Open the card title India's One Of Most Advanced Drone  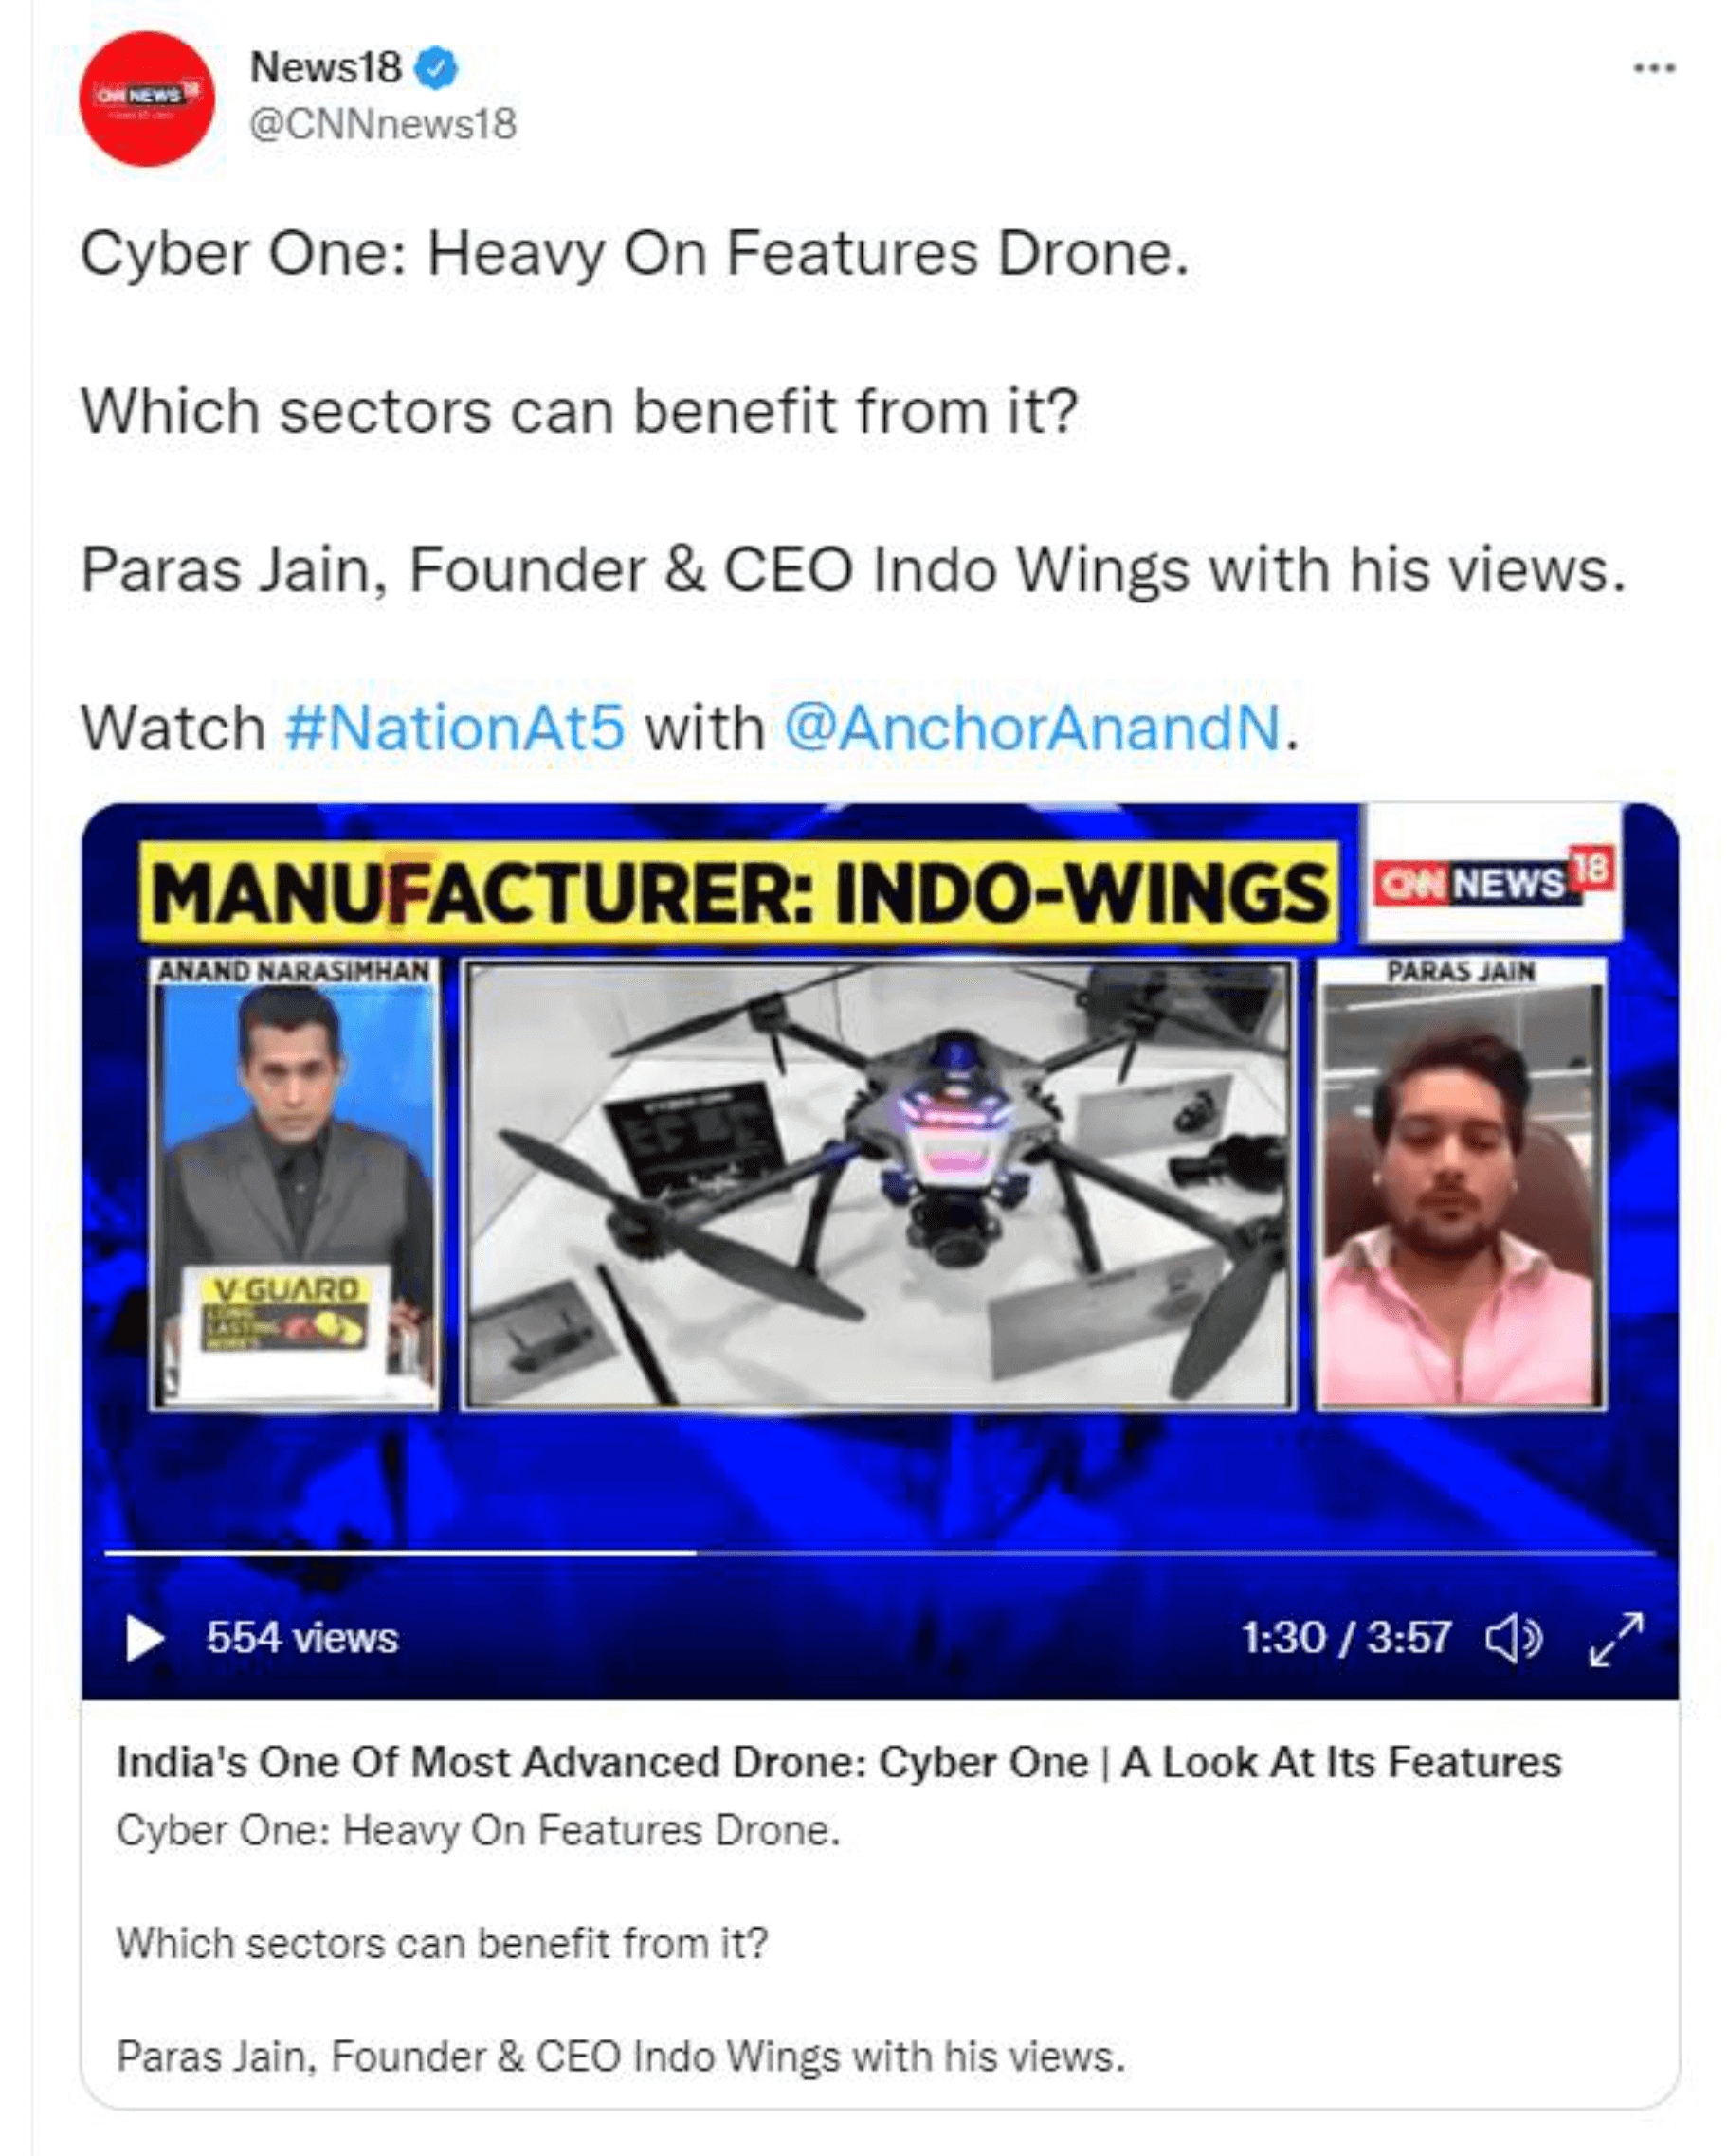coord(839,1762)
